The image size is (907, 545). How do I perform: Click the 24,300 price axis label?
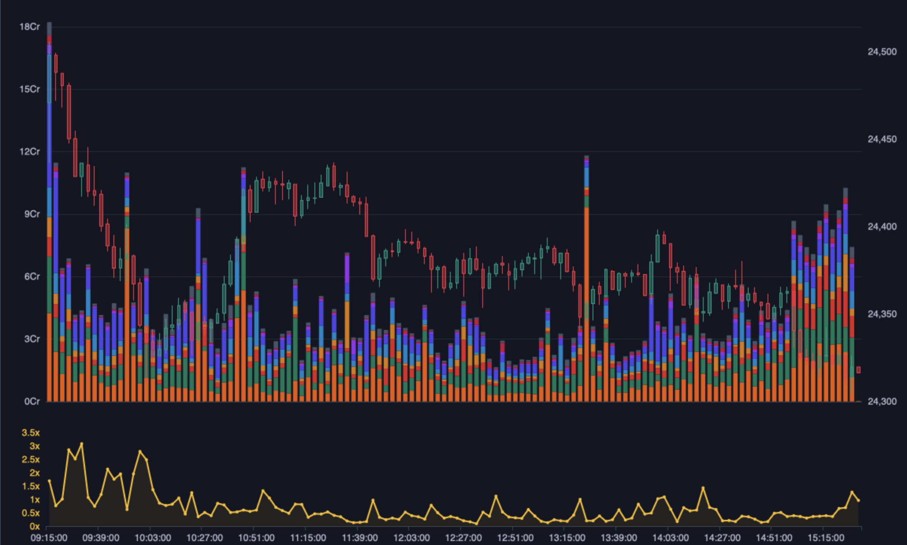[x=882, y=401]
